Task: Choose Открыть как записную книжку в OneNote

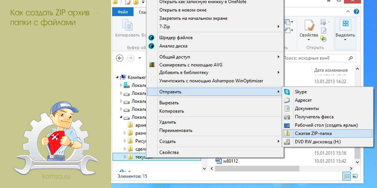Action: [203, 2]
